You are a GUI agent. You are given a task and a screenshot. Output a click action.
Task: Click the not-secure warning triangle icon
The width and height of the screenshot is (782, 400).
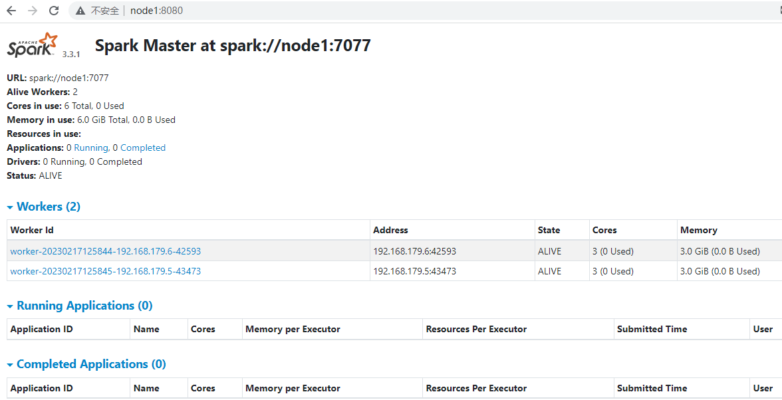[x=80, y=11]
